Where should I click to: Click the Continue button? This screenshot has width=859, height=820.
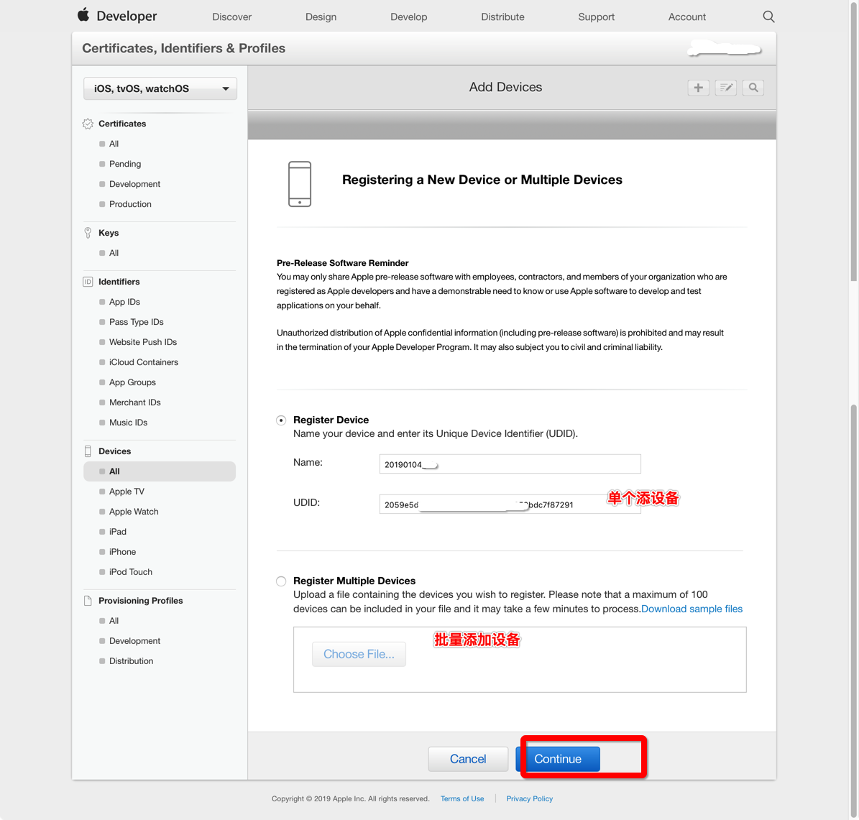[x=558, y=759]
